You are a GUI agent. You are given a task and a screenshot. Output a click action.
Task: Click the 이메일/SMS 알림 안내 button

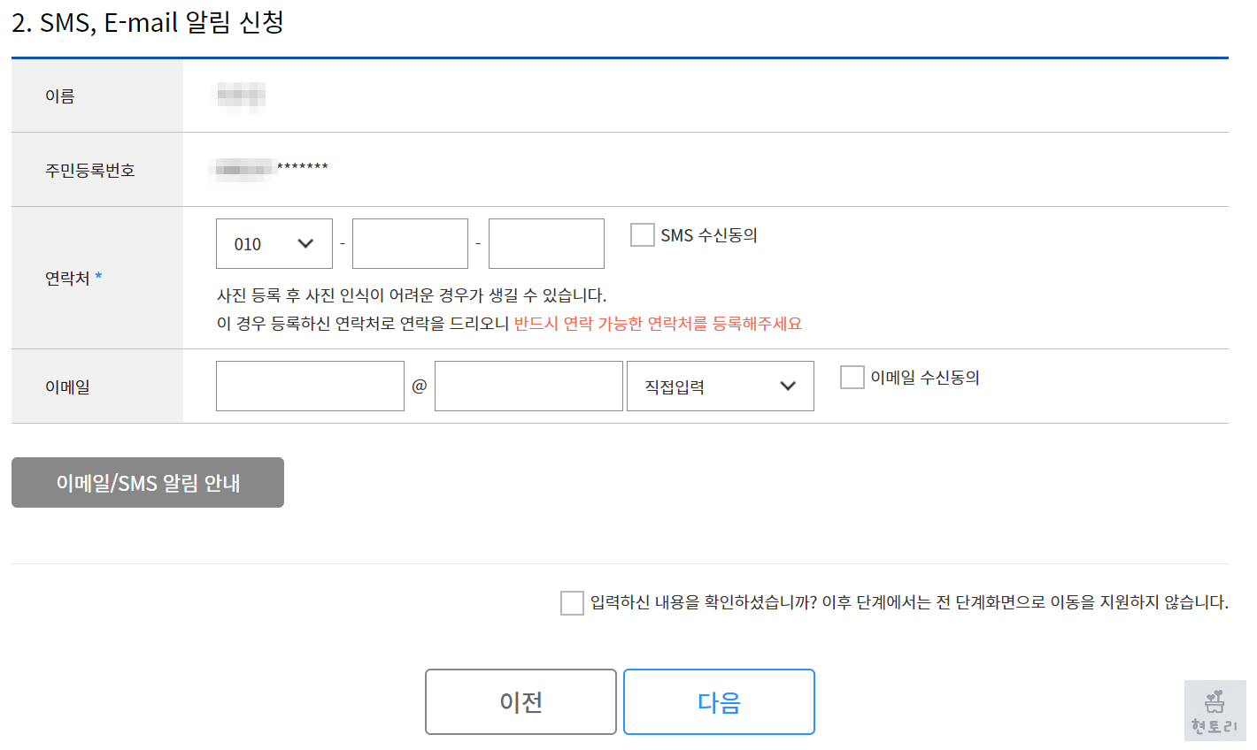148,483
